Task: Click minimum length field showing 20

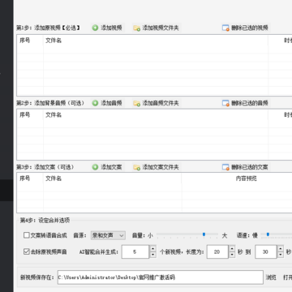Action: coord(217,252)
